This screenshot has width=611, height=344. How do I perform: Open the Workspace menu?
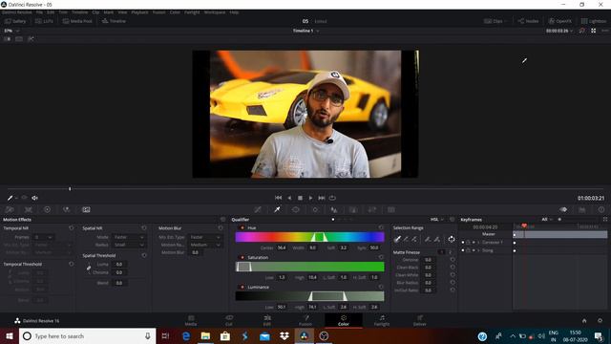coord(215,12)
